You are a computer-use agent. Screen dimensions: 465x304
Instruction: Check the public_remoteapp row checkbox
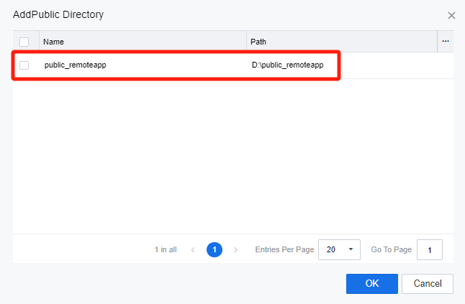[x=24, y=65]
